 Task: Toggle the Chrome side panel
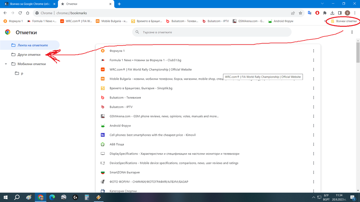pyautogui.click(x=340, y=13)
